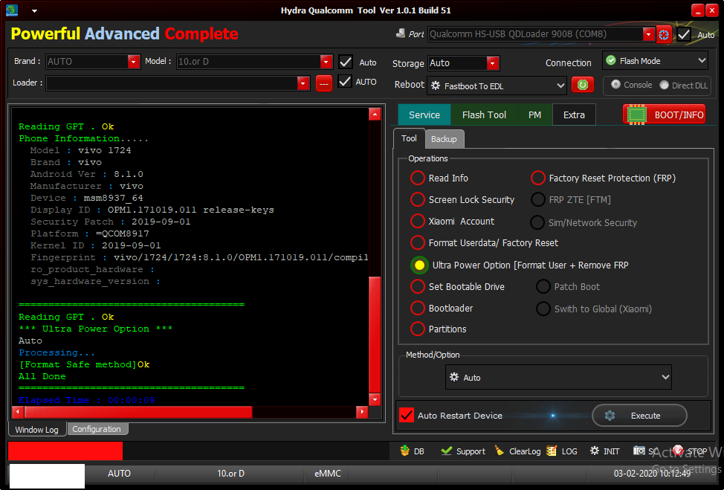Open the Tool sub-tab

409,138
